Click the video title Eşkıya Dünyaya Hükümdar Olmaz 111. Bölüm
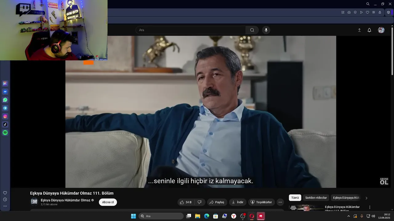This screenshot has width=394, height=221. [x=72, y=193]
